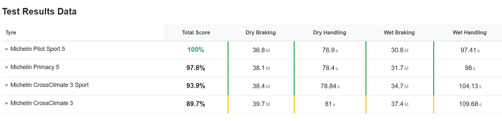Open the Michelin Pilot Sport 5 link
This screenshot has height=121, width=502.
[38, 49]
